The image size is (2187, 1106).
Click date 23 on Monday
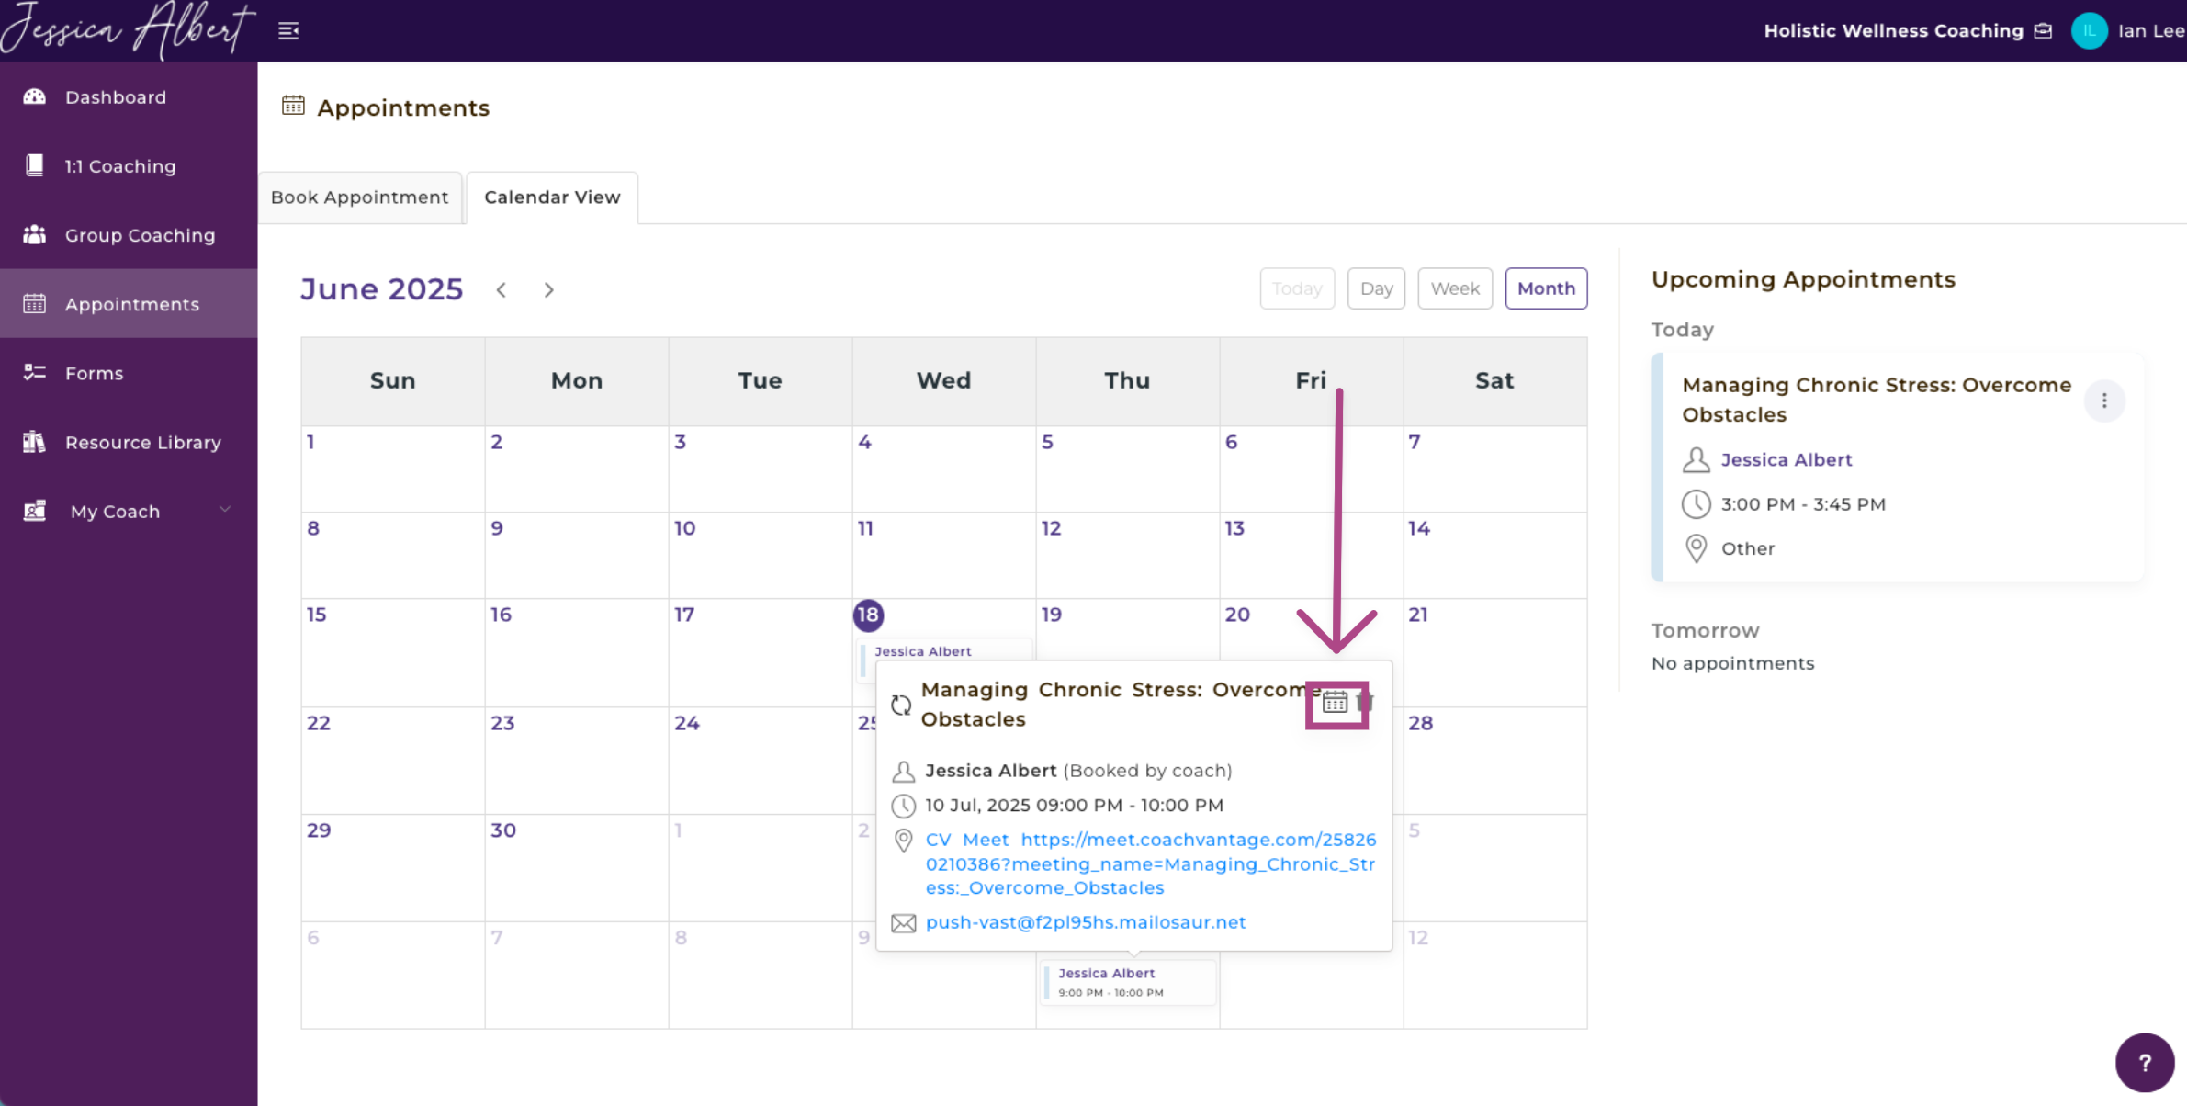[x=502, y=723]
